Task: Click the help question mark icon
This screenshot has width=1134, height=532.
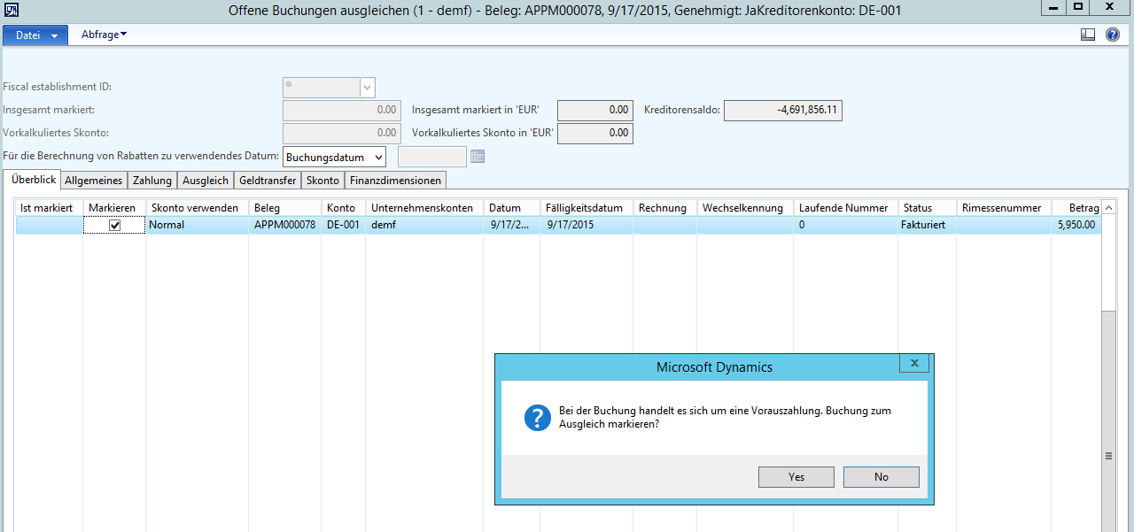Action: click(1113, 35)
